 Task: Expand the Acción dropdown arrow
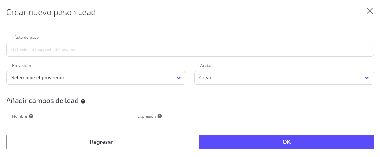tap(367, 78)
